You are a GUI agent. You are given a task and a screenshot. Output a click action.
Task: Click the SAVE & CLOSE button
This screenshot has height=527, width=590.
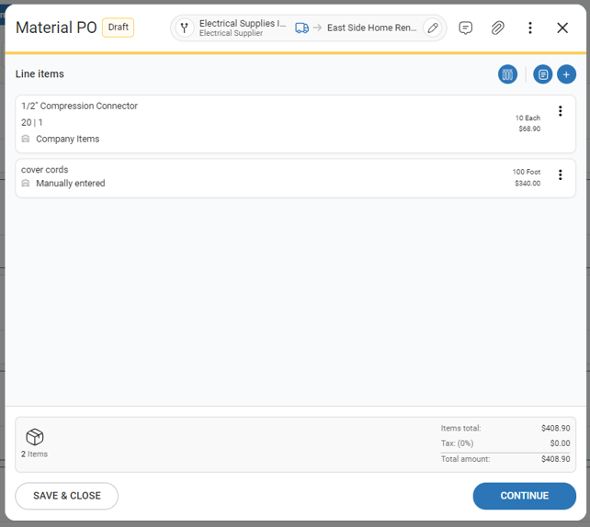pyautogui.click(x=66, y=496)
